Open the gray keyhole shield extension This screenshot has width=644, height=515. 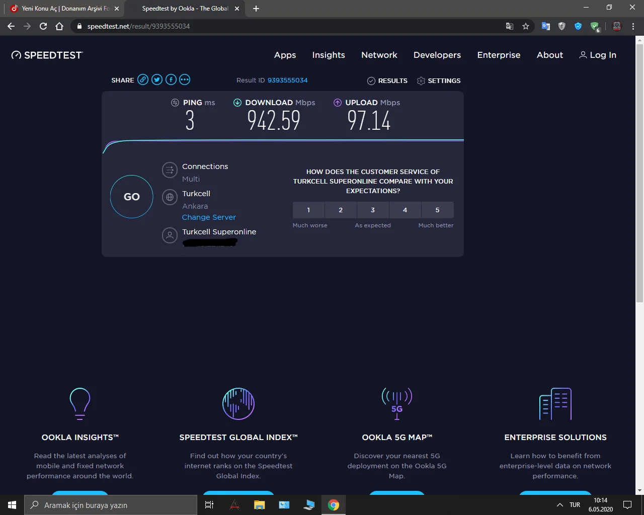(x=562, y=26)
